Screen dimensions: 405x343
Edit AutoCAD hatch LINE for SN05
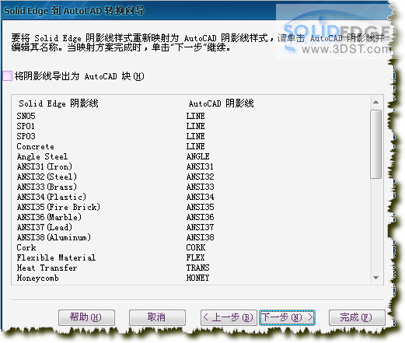click(196, 116)
